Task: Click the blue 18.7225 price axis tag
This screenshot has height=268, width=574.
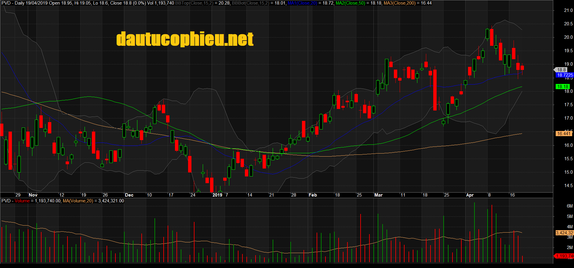Action: pyautogui.click(x=565, y=75)
